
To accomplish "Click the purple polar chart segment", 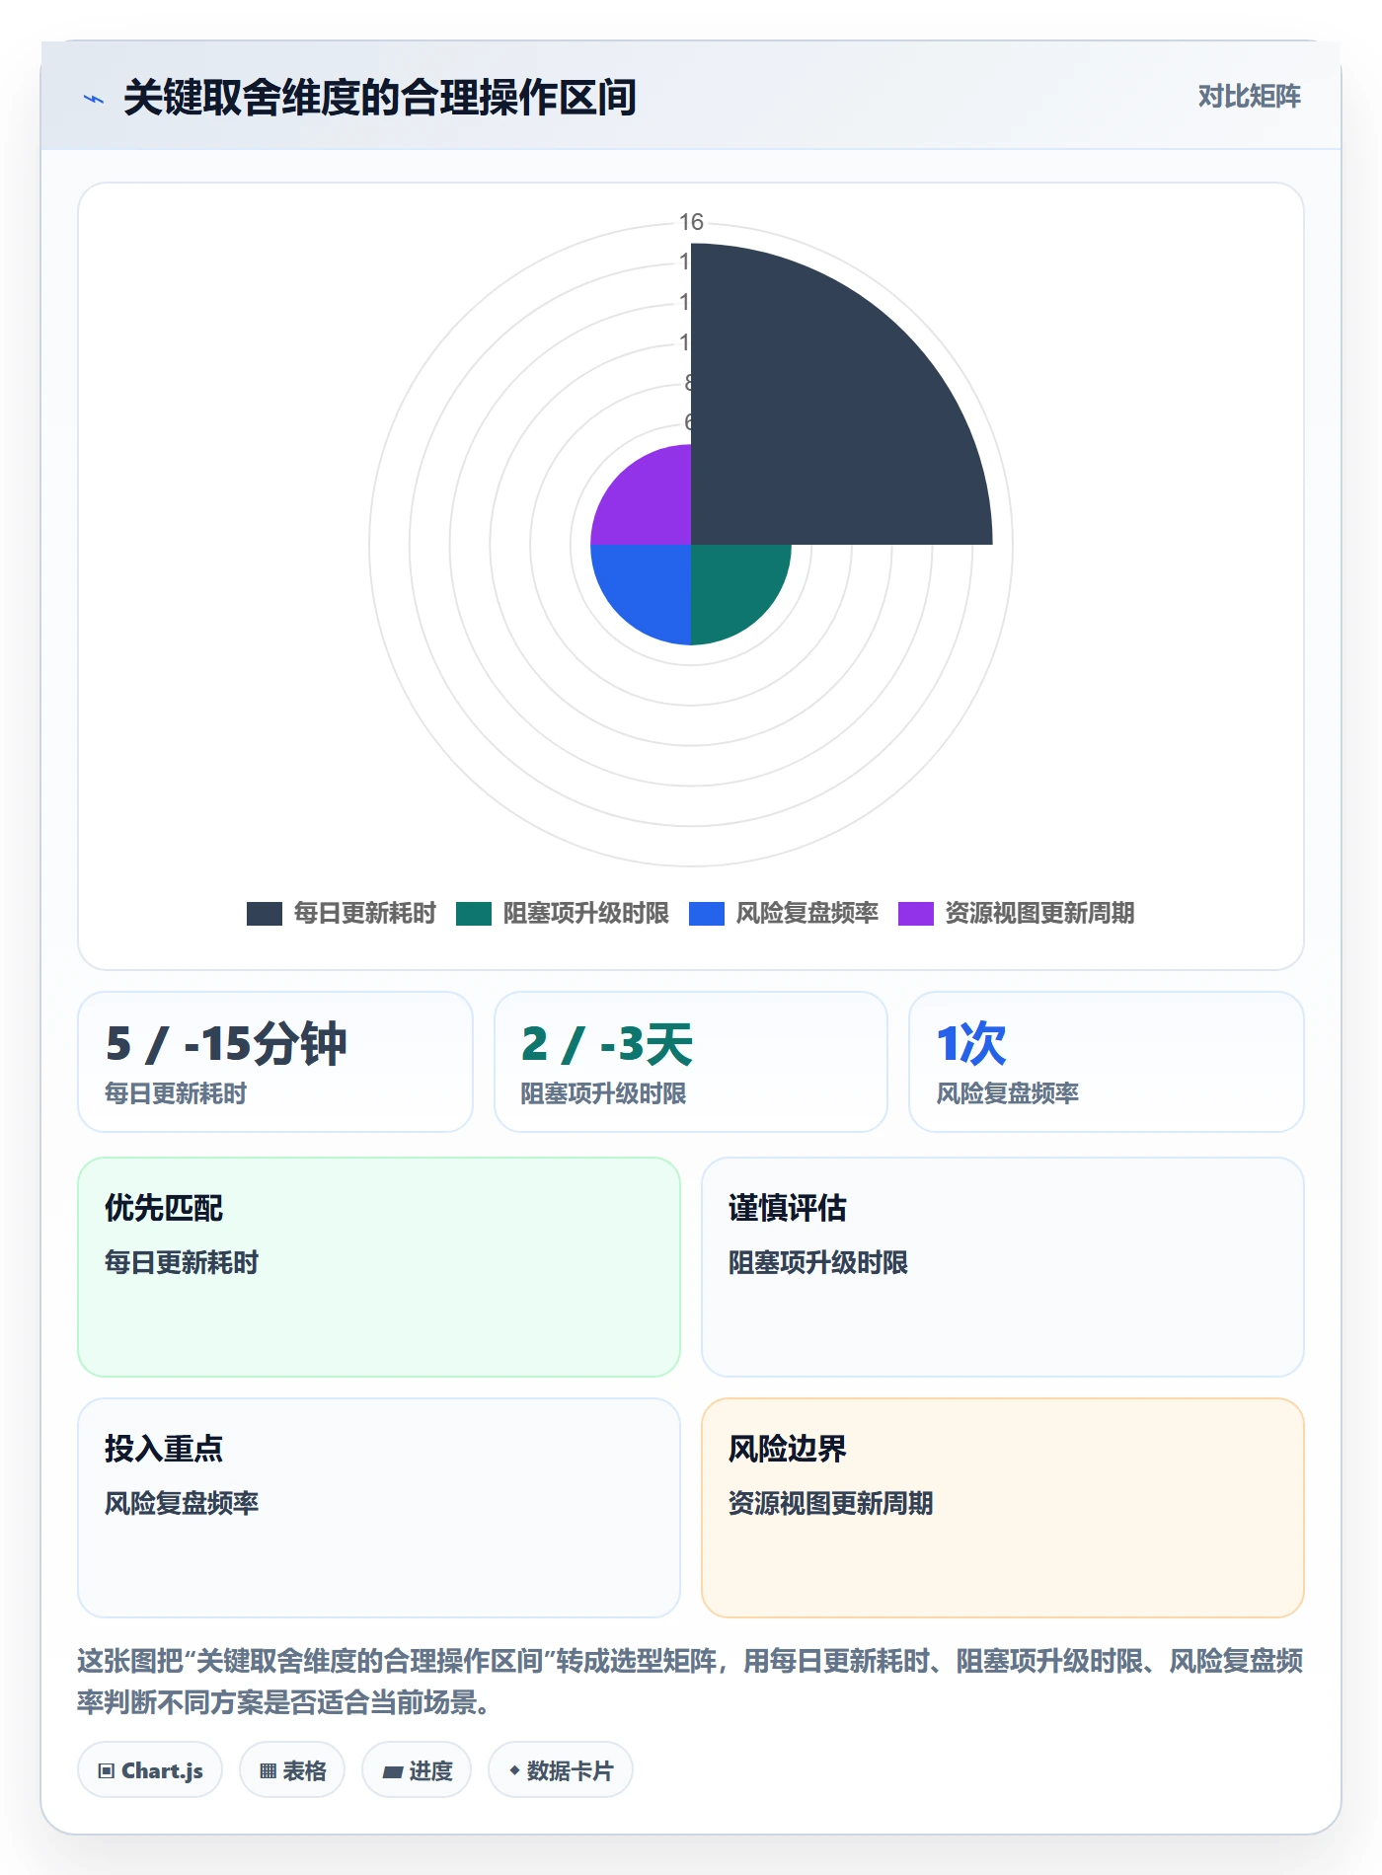I will (650, 503).
